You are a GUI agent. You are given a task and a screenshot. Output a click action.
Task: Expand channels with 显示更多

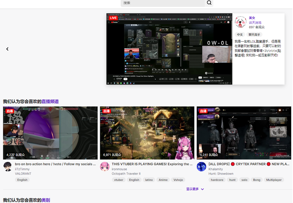coord(195,189)
